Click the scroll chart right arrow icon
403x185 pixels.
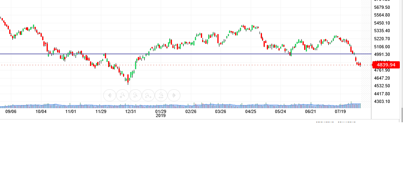[x=174, y=95]
